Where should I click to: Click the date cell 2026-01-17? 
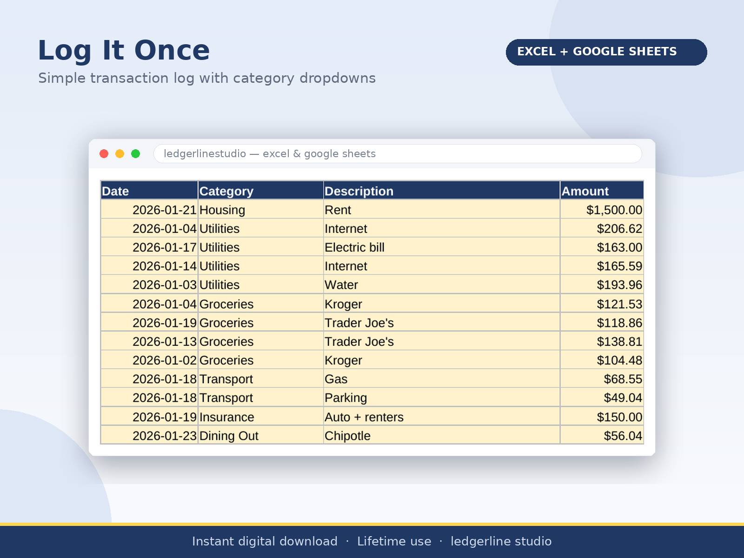(x=149, y=247)
